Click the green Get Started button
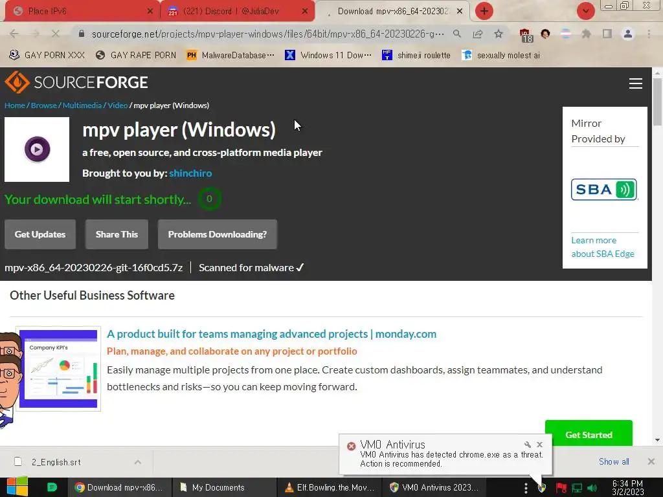Image resolution: width=663 pixels, height=497 pixels. pos(589,434)
